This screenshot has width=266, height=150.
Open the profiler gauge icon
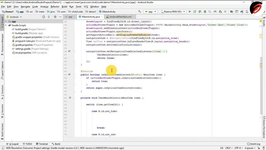[x=215, y=12]
